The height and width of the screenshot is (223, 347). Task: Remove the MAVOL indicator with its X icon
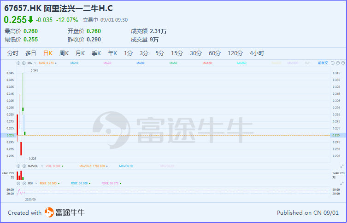point(24,166)
